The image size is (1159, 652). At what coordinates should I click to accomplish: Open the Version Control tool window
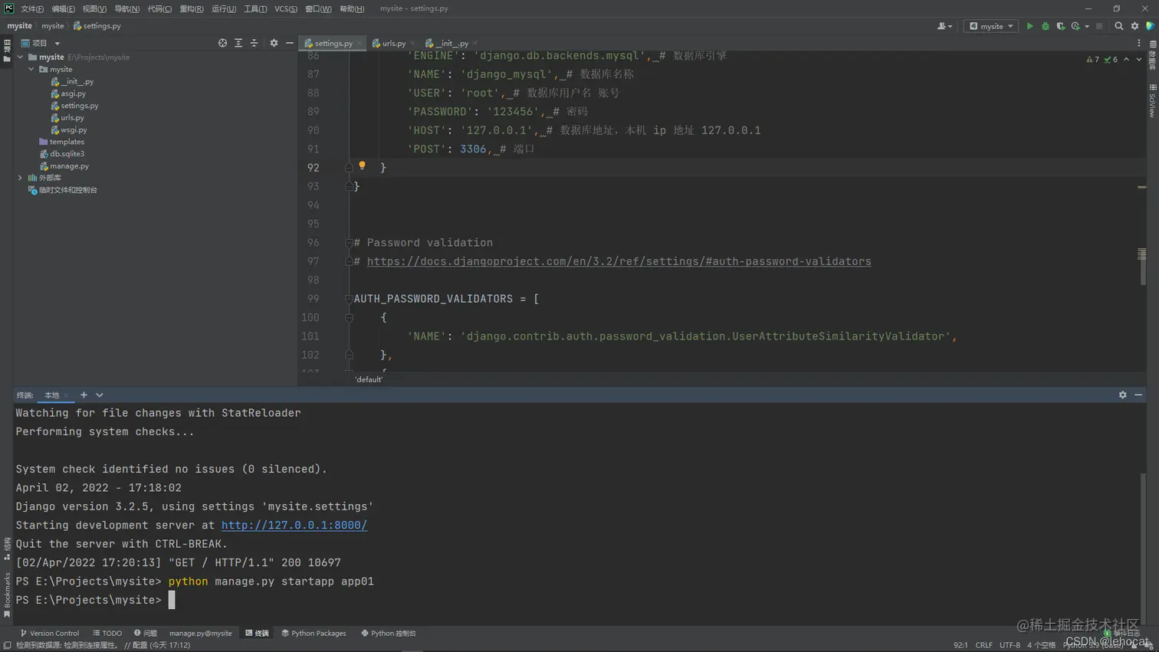tap(50, 634)
